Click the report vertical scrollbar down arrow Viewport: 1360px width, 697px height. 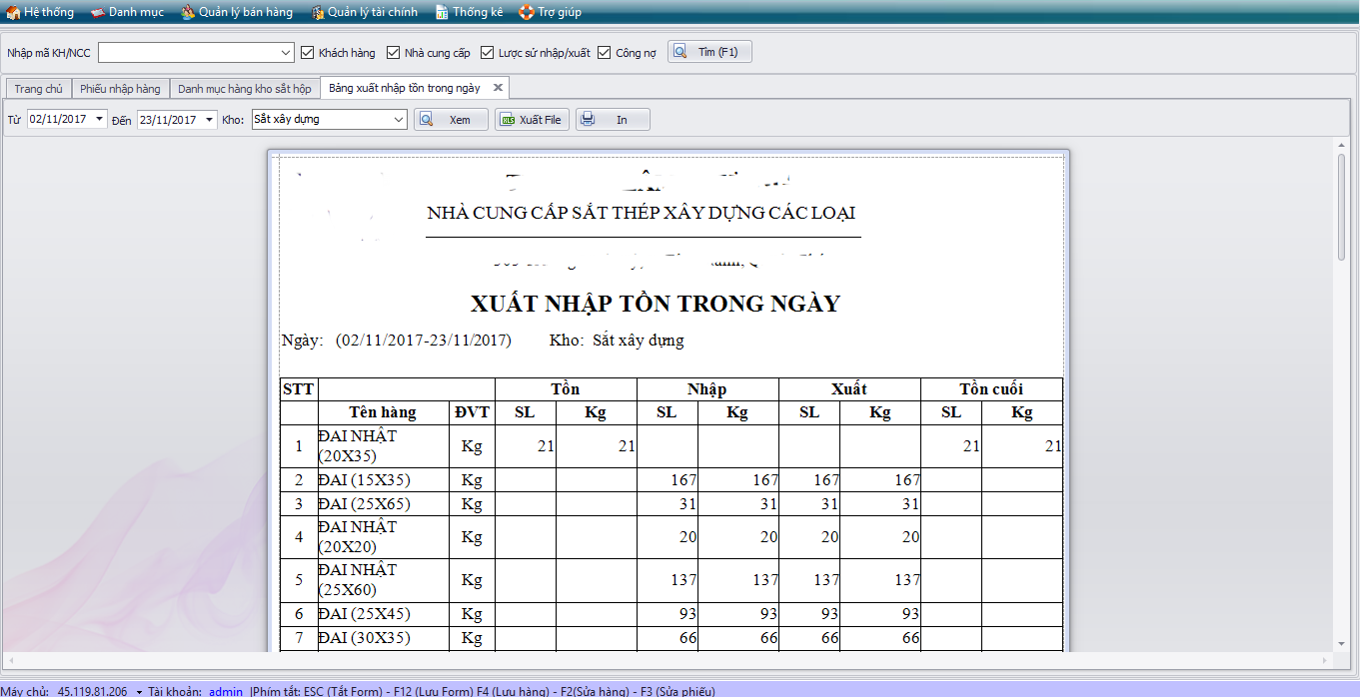[1341, 644]
